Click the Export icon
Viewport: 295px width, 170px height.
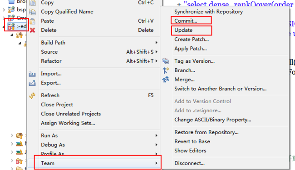(x=32, y=83)
